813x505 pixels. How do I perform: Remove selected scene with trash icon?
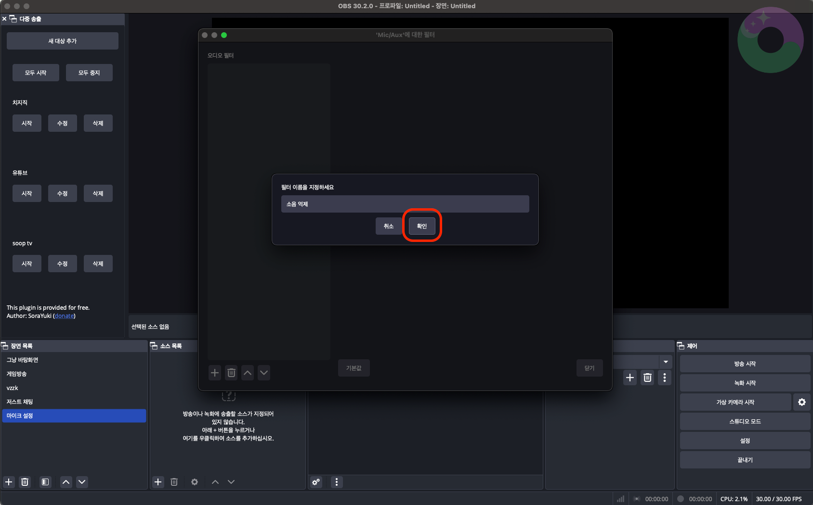[25, 482]
